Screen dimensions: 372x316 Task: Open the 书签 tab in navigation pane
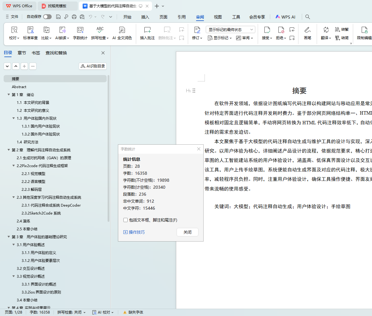pos(36,53)
